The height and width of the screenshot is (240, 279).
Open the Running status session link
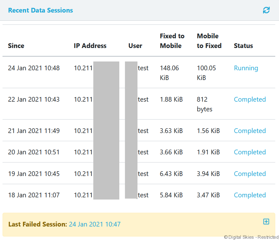(246, 68)
